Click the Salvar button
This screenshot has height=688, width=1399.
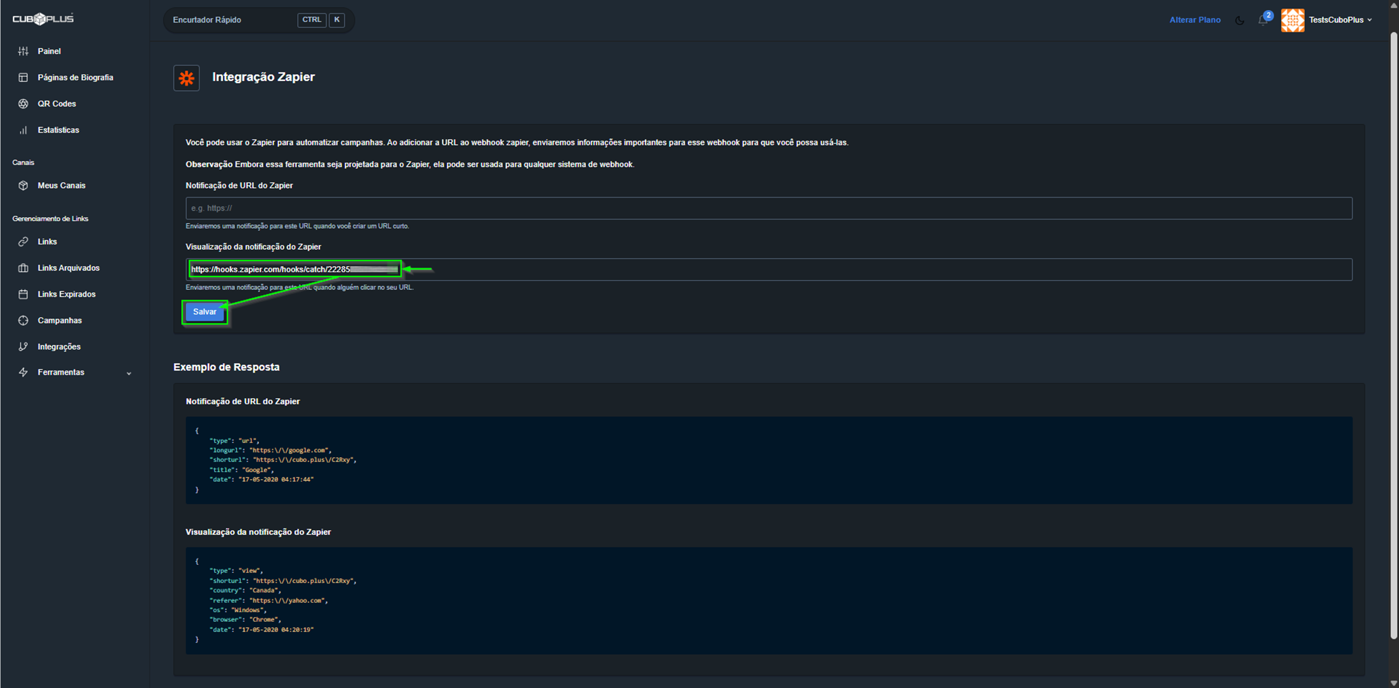(x=204, y=312)
